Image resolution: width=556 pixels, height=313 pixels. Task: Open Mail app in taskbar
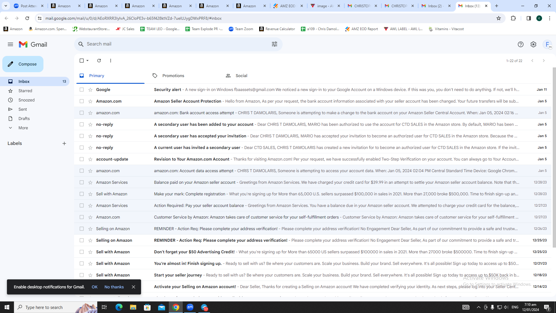tap(161, 307)
